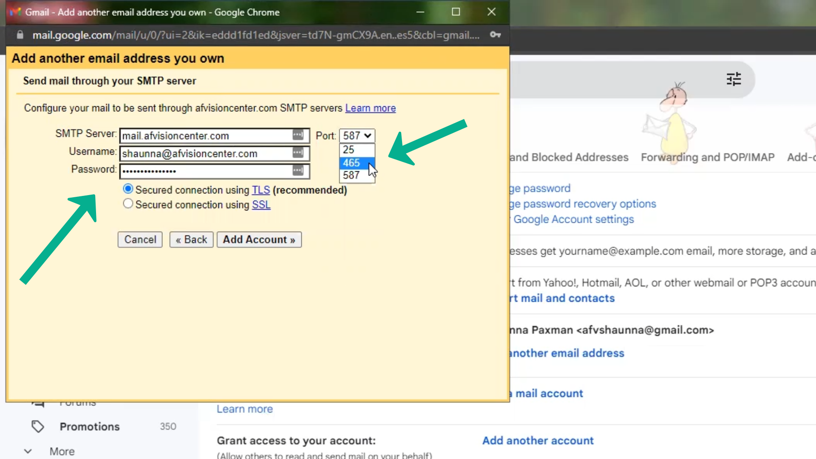
Task: Choose port 25 from the list
Action: [x=349, y=150]
